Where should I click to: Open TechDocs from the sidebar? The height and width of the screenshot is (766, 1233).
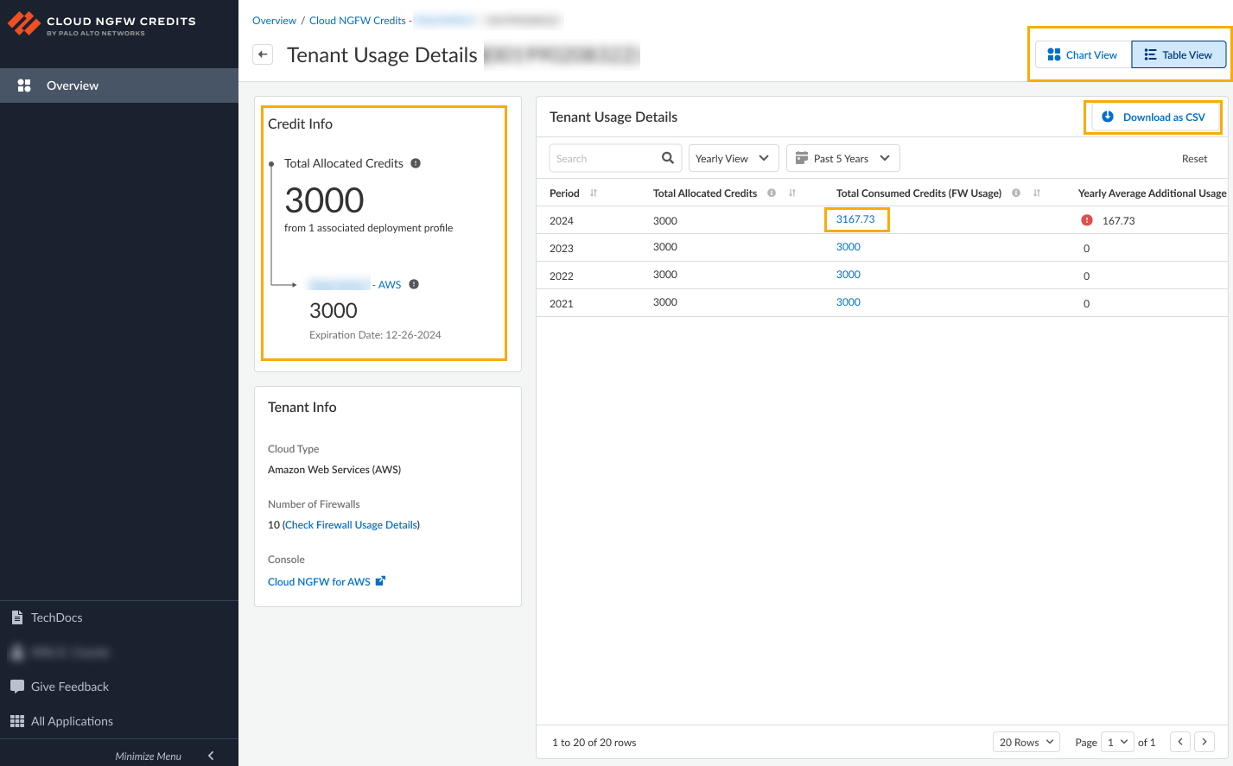57,617
